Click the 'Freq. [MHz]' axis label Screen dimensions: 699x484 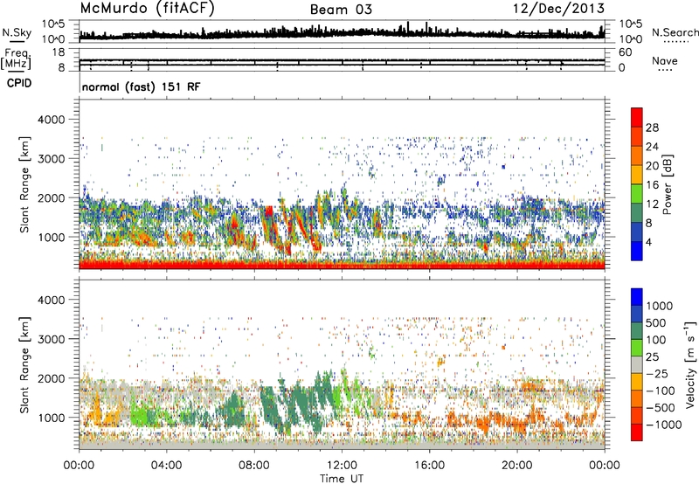(16, 59)
